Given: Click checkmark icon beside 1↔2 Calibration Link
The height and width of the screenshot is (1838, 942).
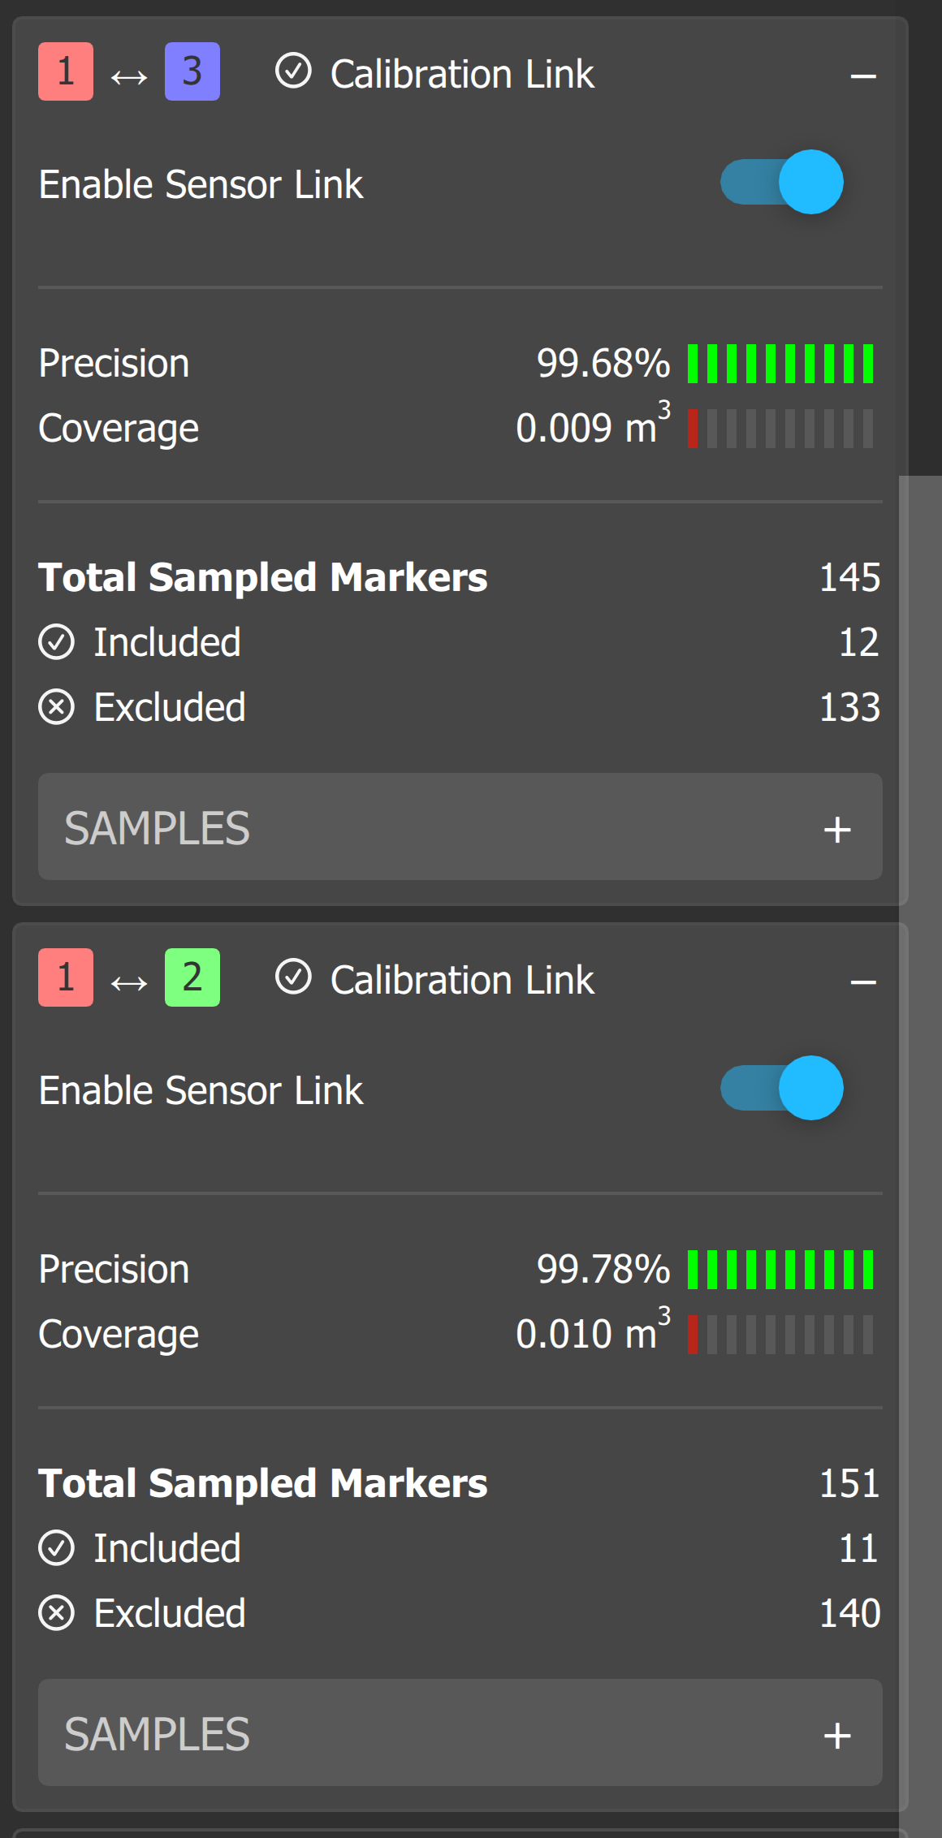Looking at the screenshot, I should (293, 977).
